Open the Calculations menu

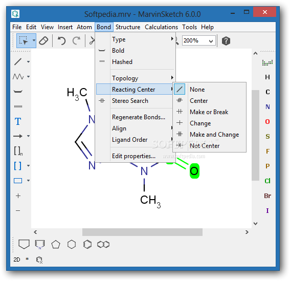161,27
